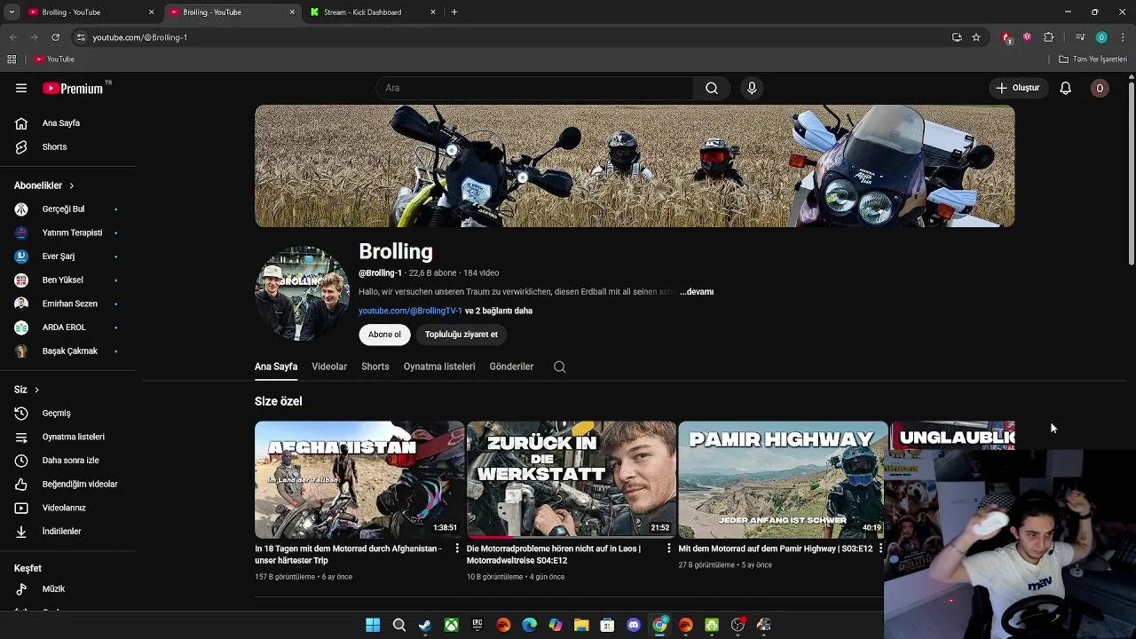This screenshot has width=1136, height=639.
Task: Open Tüm Yer İşaretleri bookmarks folder
Action: (x=1093, y=59)
